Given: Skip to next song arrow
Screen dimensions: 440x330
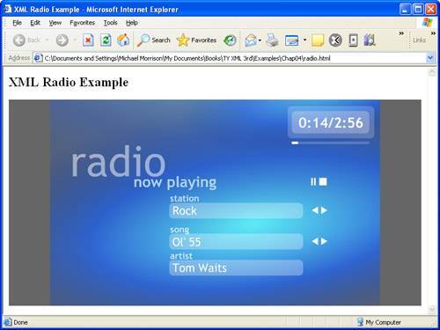Looking at the screenshot, I should pyautogui.click(x=324, y=241).
